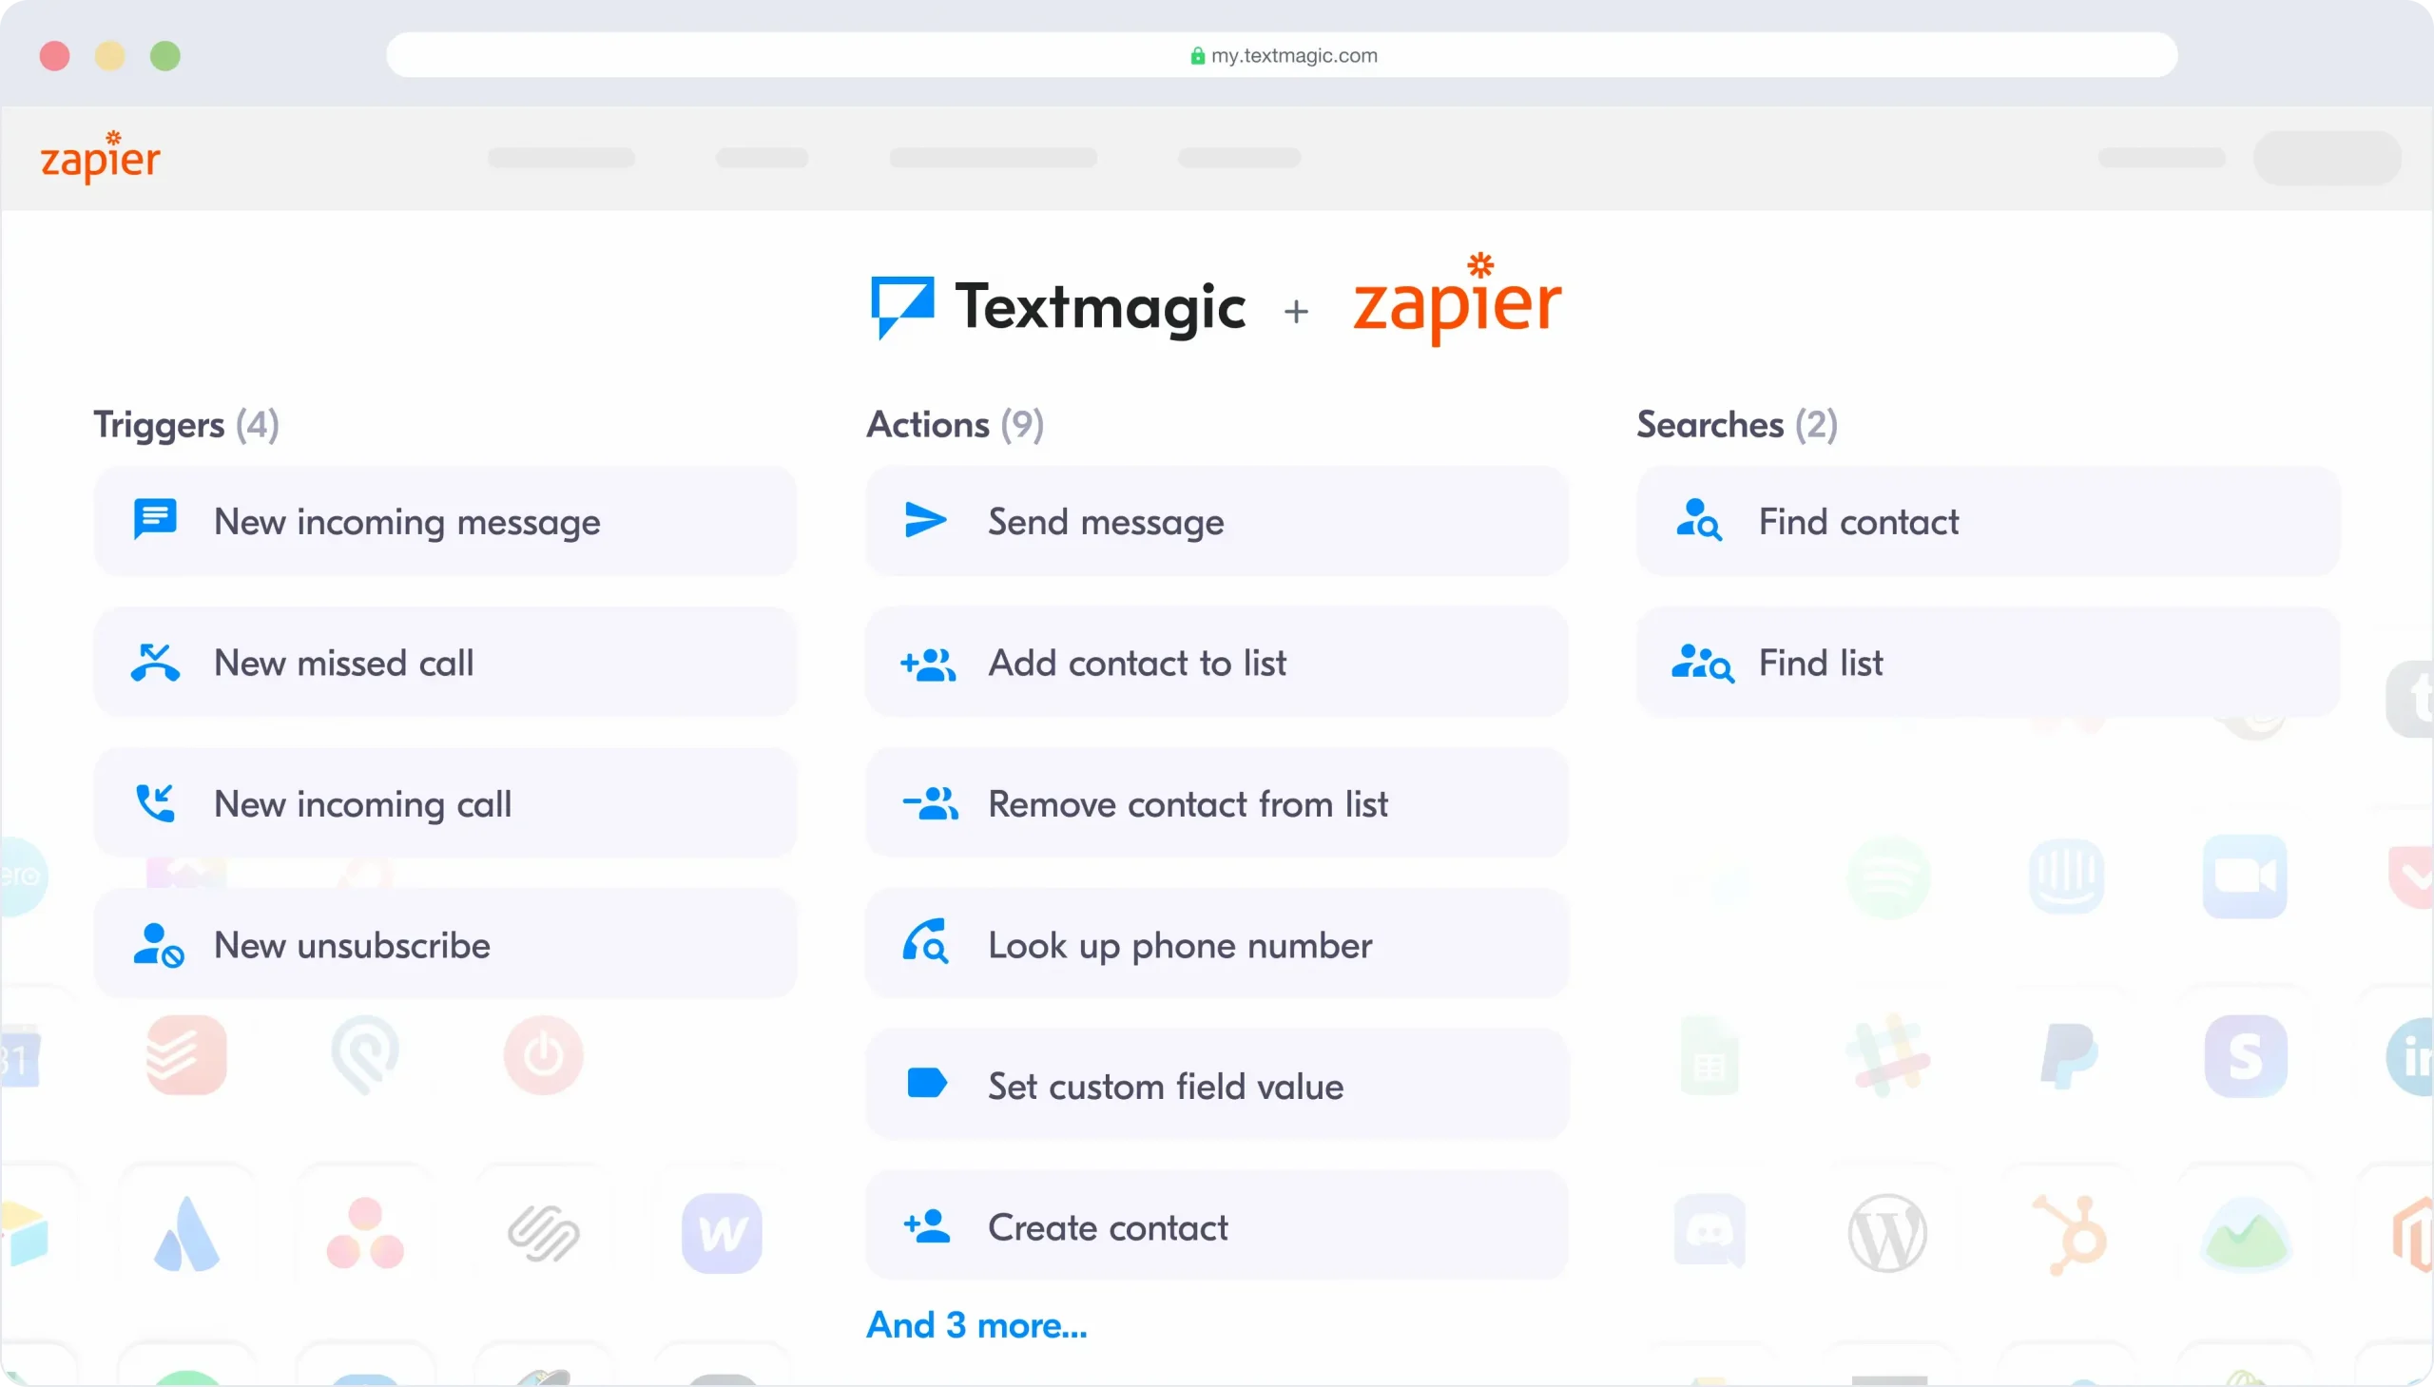Click the Searches (2) heading
Image resolution: width=2434 pixels, height=1387 pixels.
[x=1737, y=425]
